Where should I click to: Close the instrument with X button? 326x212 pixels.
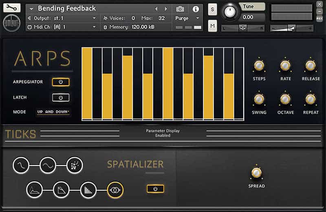pyautogui.click(x=319, y=4)
